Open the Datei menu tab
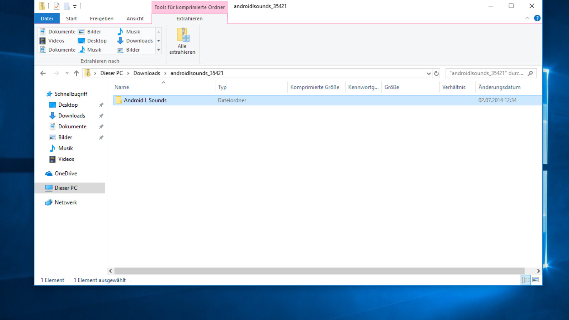 coord(47,18)
